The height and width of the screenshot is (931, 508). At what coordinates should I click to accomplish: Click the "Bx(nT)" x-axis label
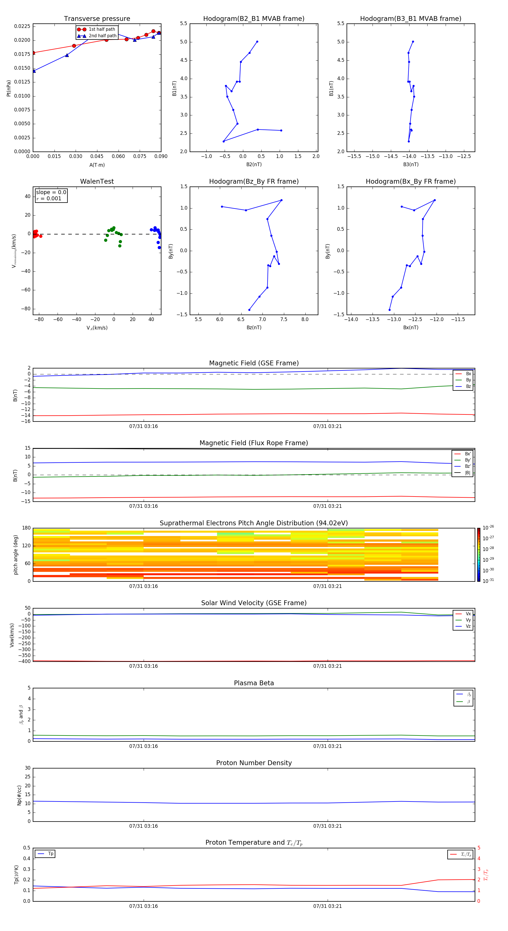(x=411, y=328)
